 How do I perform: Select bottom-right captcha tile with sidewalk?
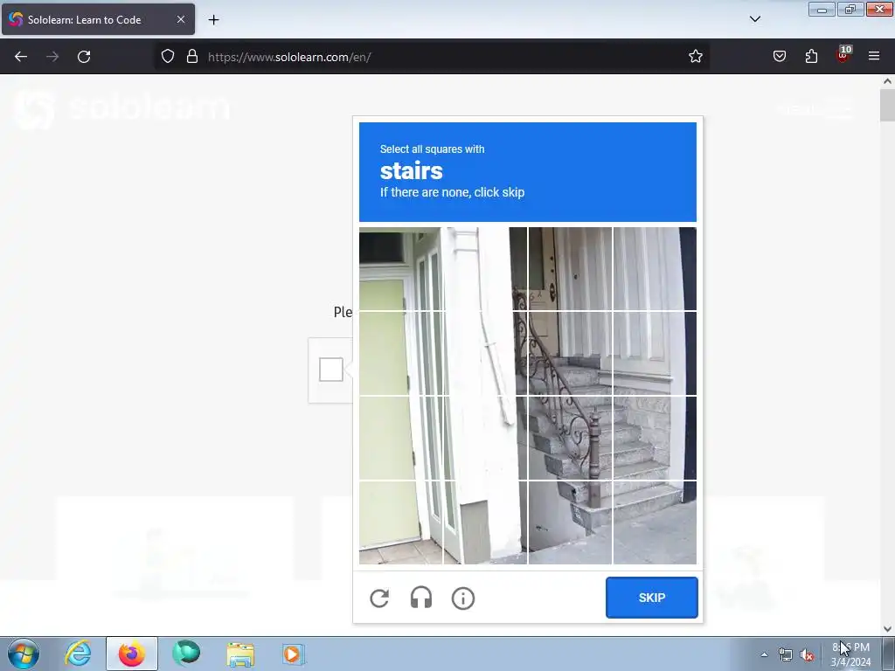click(x=655, y=522)
